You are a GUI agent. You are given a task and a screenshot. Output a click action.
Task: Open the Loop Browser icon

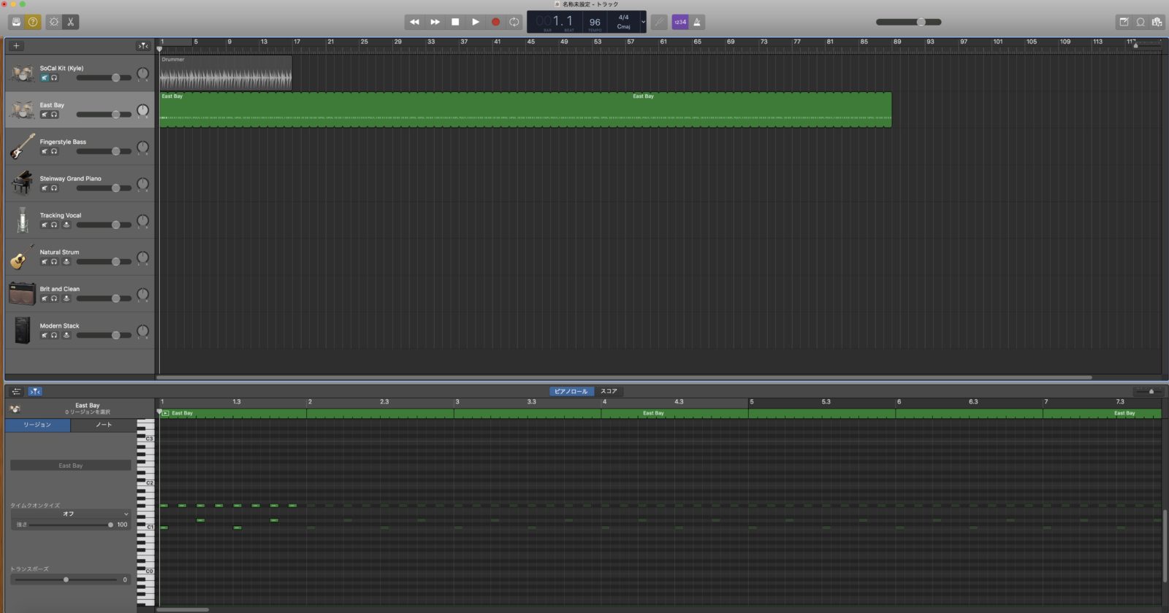point(1141,22)
